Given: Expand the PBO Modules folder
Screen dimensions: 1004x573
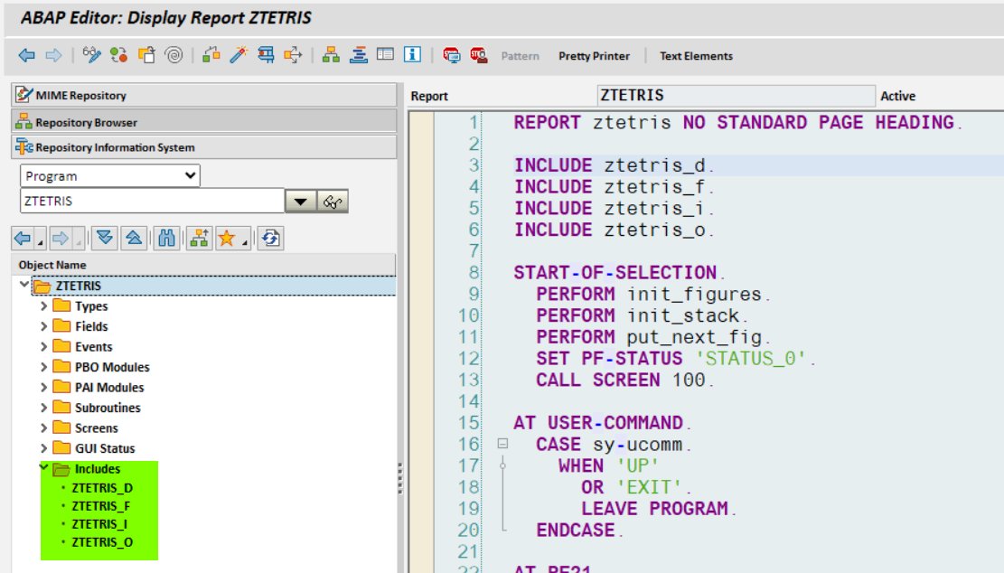Looking at the screenshot, I should point(44,368).
